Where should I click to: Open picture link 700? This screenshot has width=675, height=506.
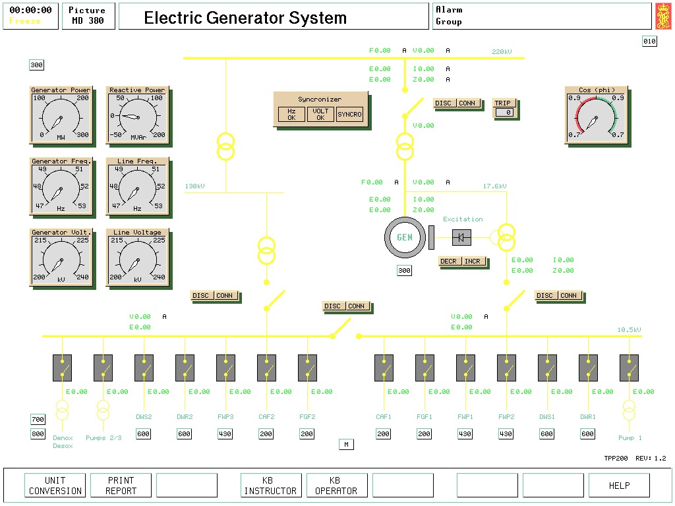pyautogui.click(x=38, y=419)
